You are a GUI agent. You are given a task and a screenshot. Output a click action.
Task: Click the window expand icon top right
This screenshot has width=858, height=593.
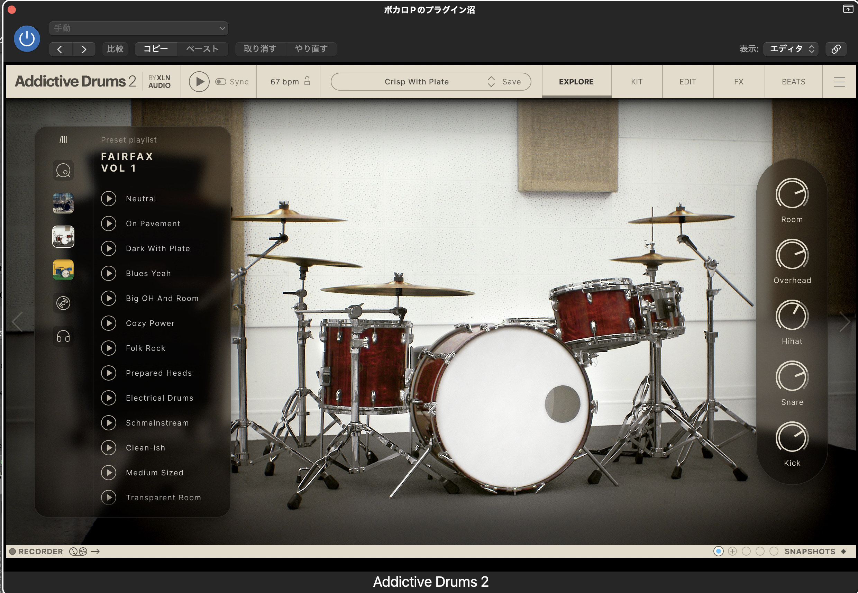848,9
